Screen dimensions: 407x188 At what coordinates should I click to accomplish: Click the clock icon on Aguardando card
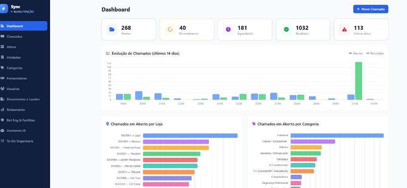point(228,29)
